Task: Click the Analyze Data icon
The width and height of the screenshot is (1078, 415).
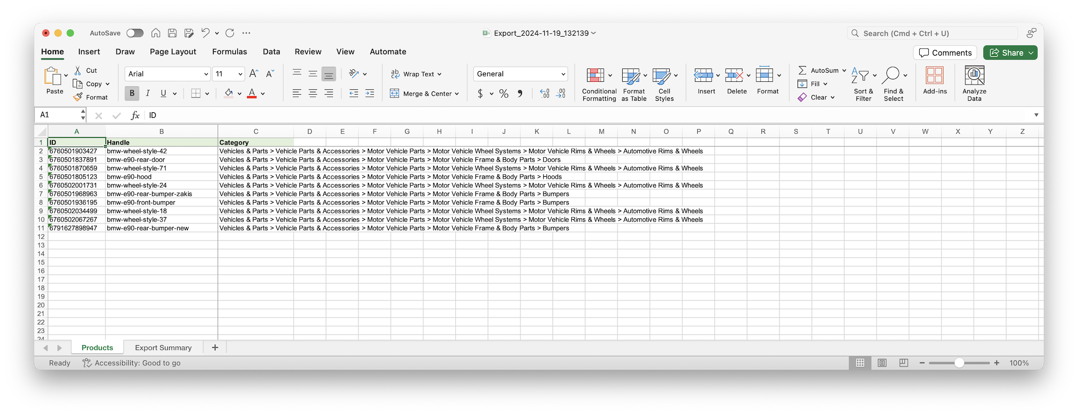Action: pos(974,76)
